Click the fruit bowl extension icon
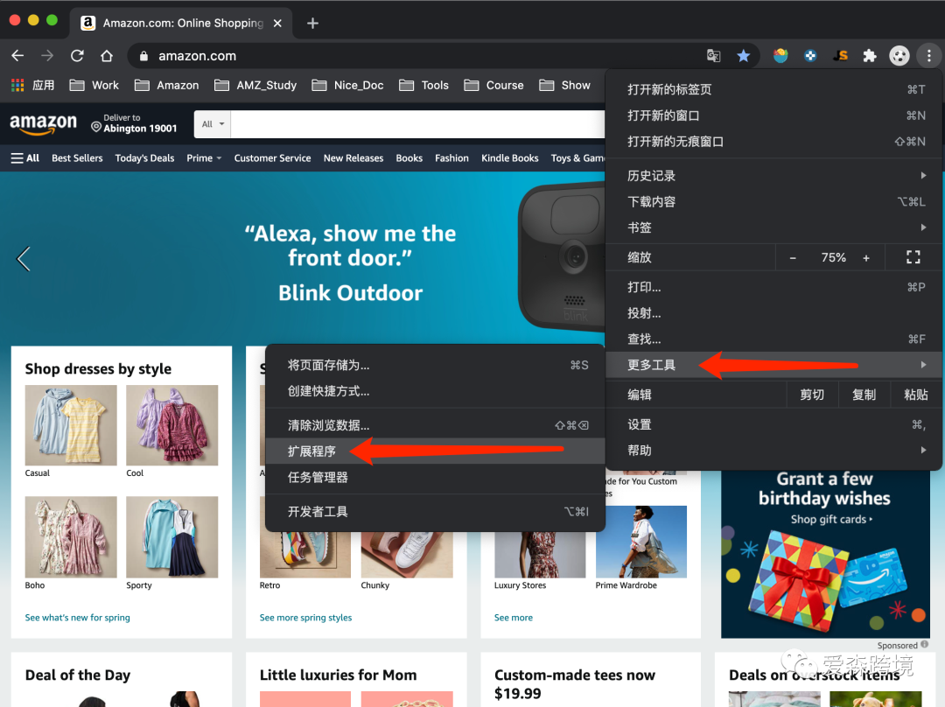This screenshot has height=707, width=945. pos(778,55)
